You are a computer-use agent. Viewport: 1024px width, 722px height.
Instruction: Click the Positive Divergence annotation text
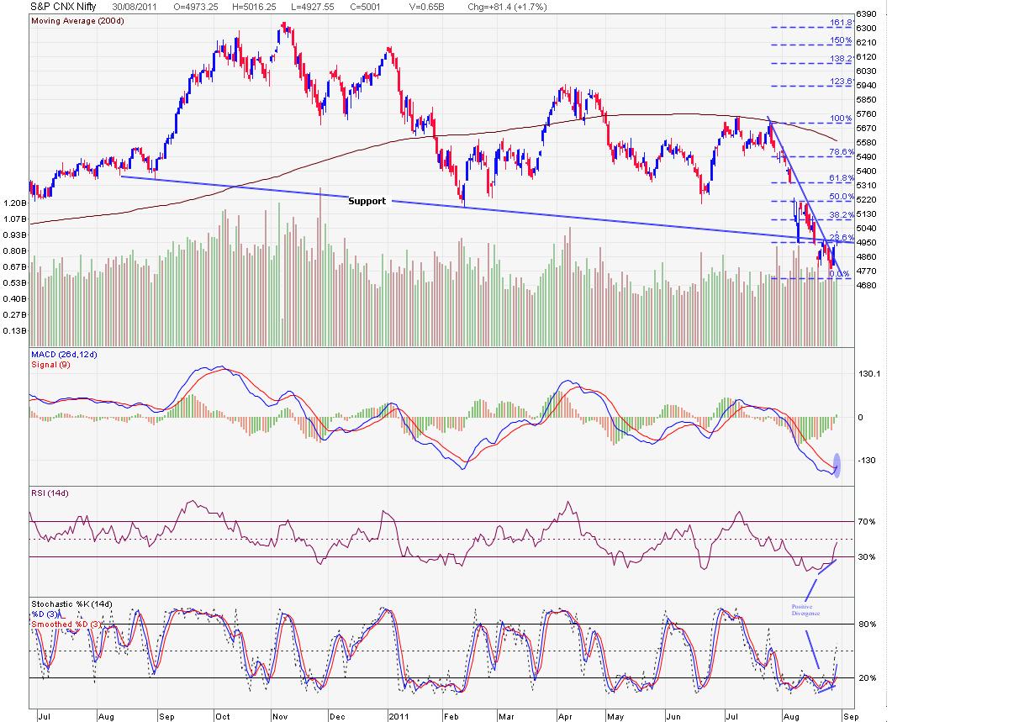(x=805, y=609)
